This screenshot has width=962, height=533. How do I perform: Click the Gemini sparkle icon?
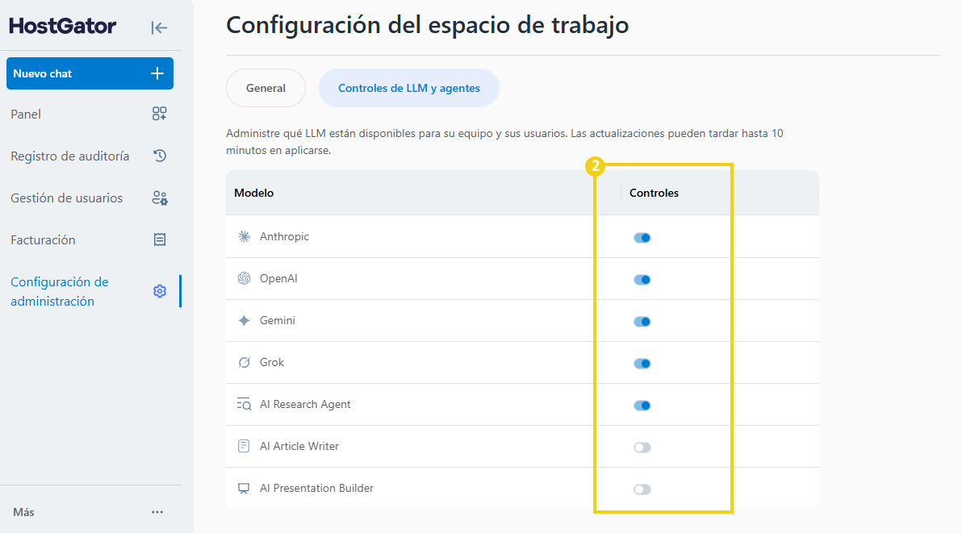[x=245, y=320]
